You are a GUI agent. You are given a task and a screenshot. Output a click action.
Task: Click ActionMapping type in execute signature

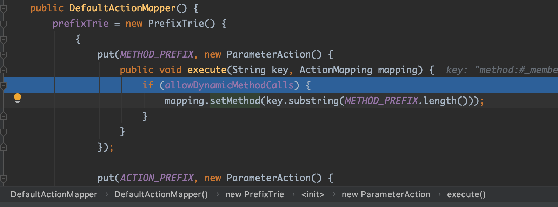(336, 70)
